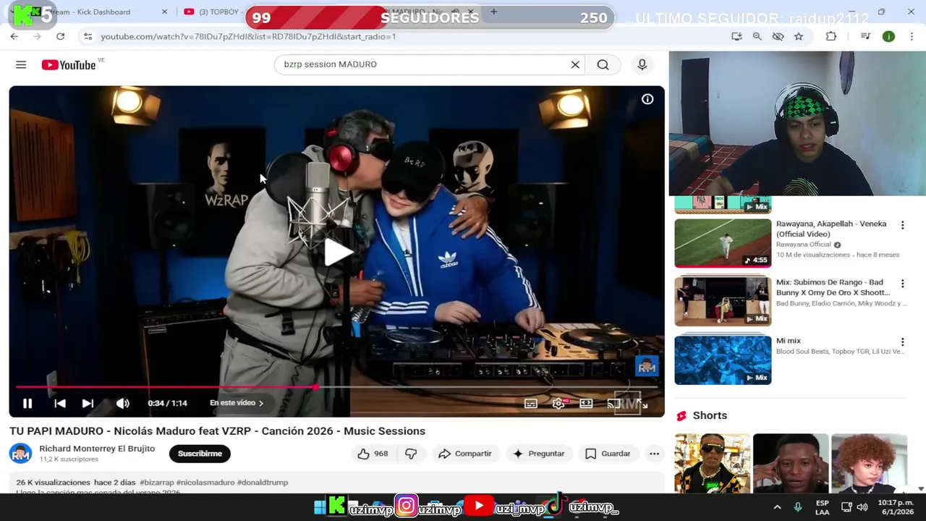Open the video info card icon
Screen dimensions: 926x521
[647, 99]
